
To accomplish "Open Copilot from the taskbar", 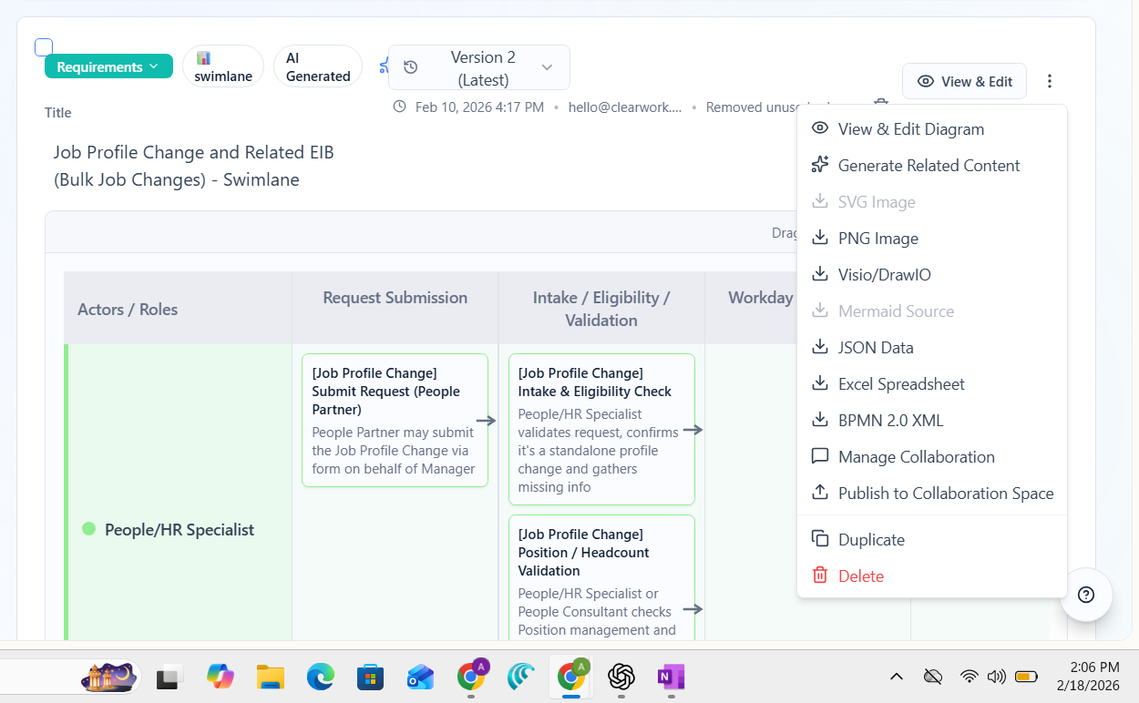I will point(221,677).
